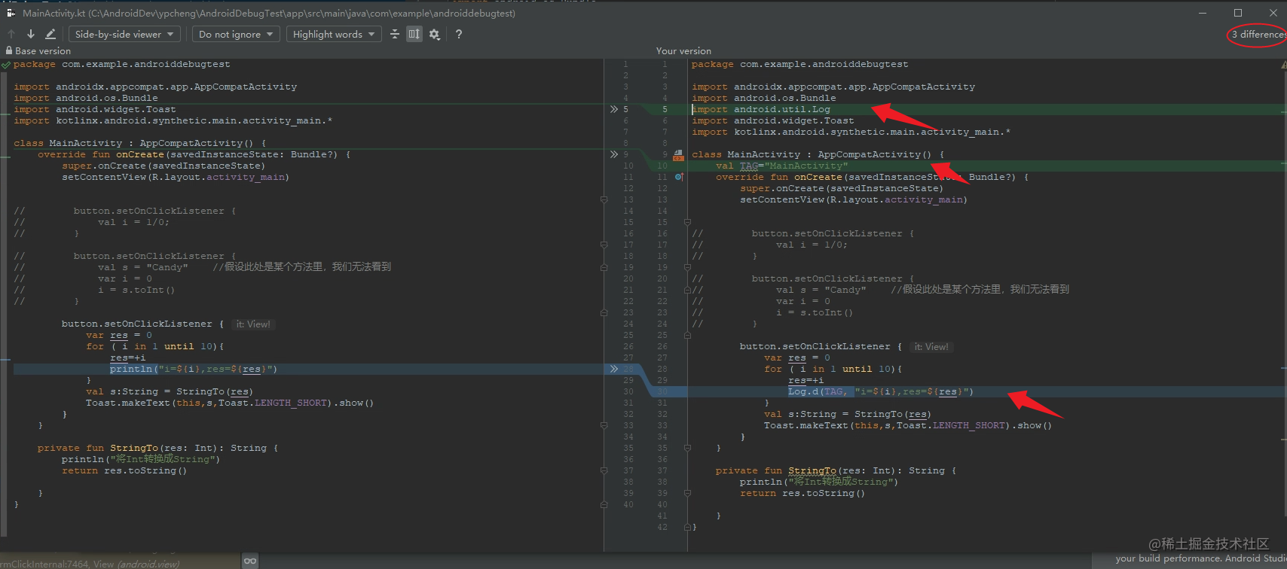Screen dimensions: 1287x569
Task: Collapse the fold marker at base line 17
Action: click(x=604, y=245)
